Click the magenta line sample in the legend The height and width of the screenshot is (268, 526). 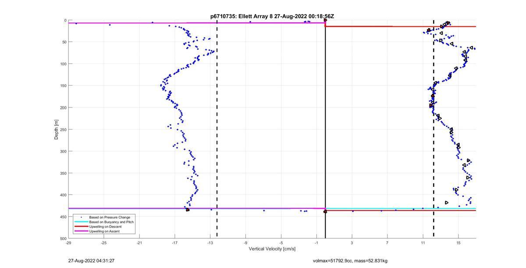tap(81, 231)
